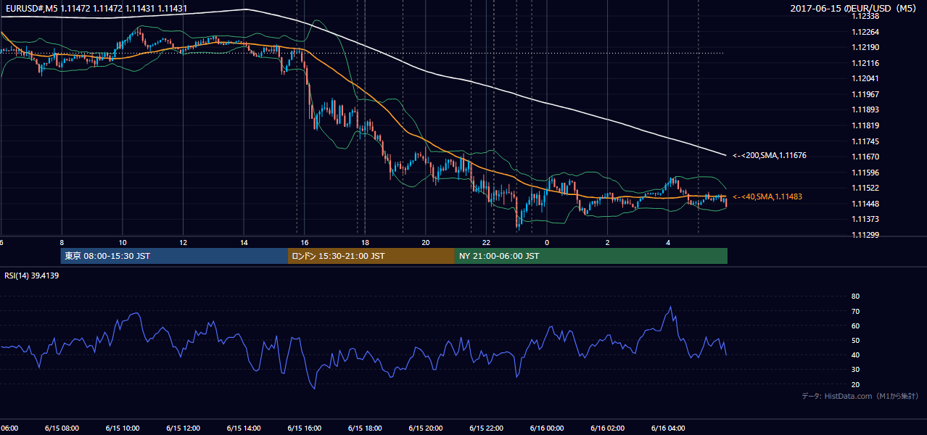Click RSI scale value 30

(x=855, y=370)
